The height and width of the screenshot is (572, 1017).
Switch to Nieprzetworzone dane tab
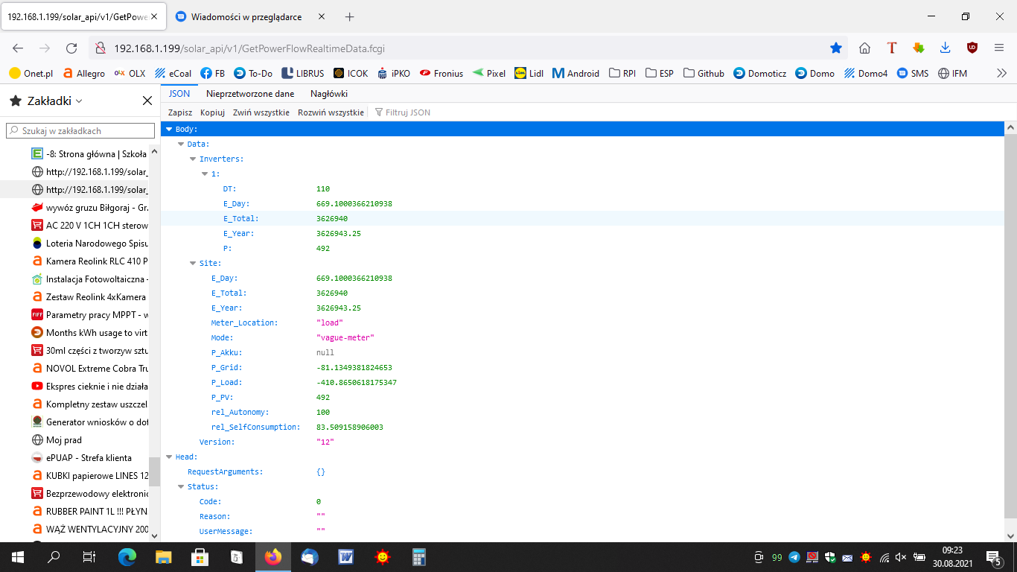[x=250, y=94]
